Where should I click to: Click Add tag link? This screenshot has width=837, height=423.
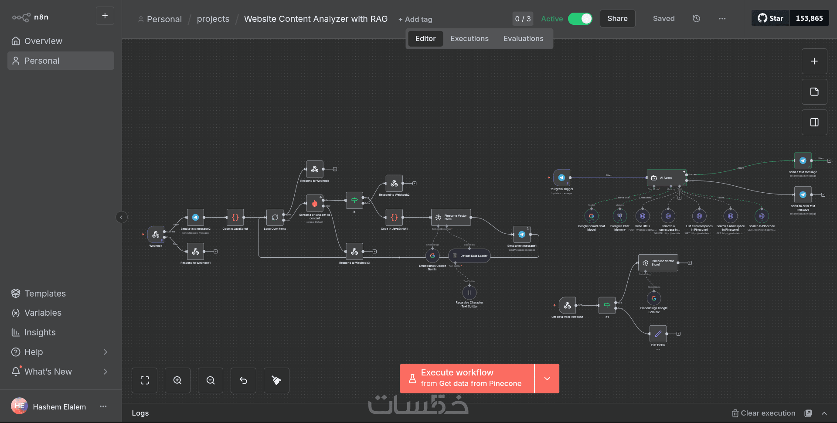click(x=415, y=19)
